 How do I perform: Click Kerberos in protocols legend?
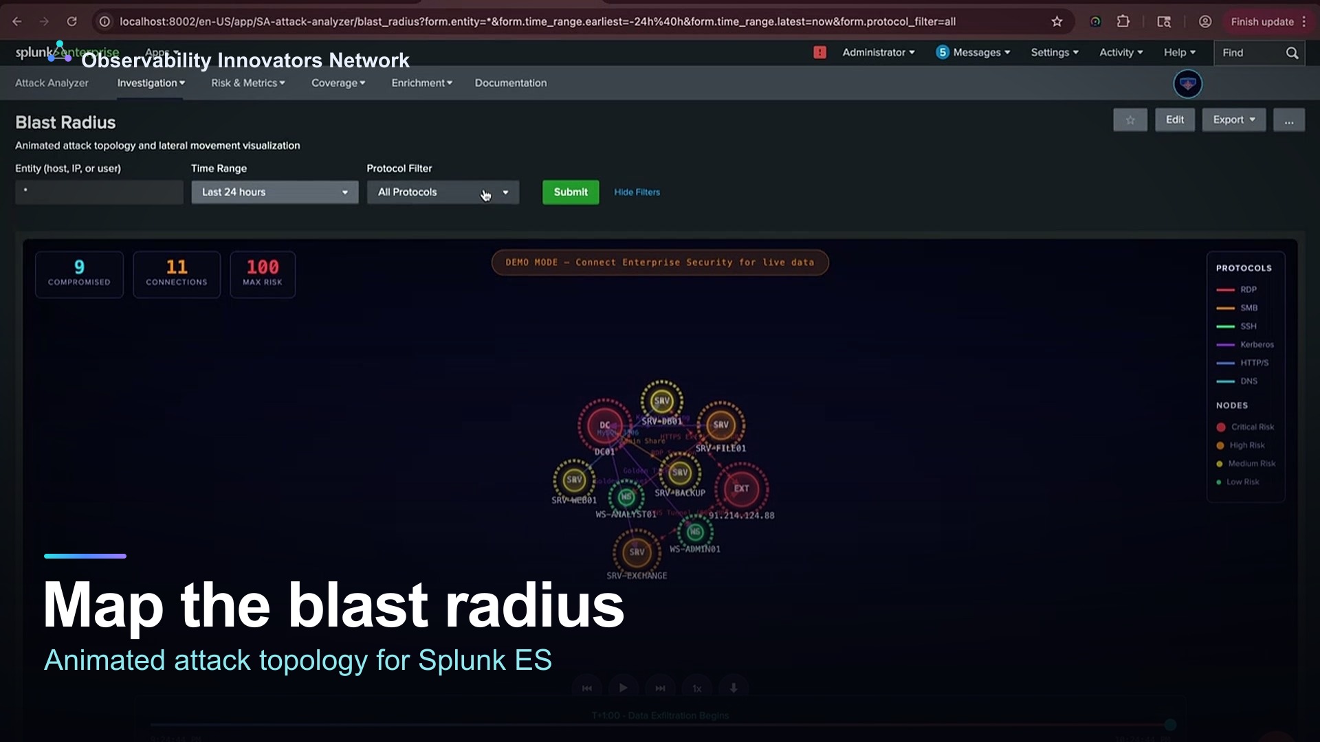pos(1245,344)
